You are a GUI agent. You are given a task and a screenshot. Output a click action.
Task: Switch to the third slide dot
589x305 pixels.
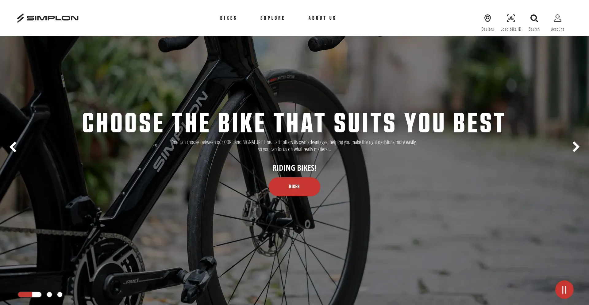click(60, 295)
